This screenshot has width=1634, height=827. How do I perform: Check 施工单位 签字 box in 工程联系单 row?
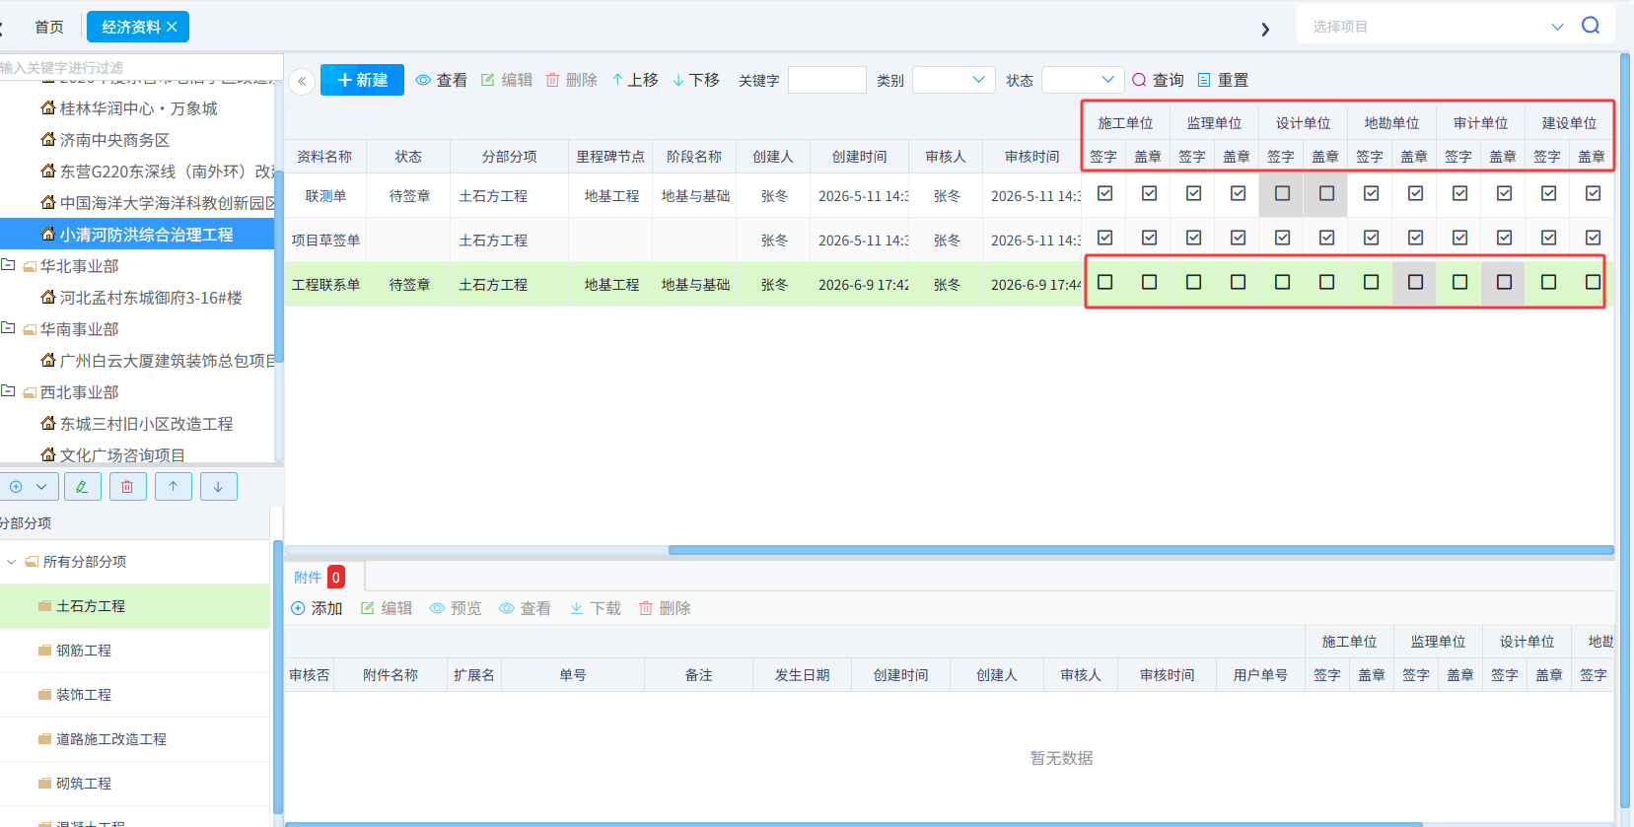point(1105,282)
